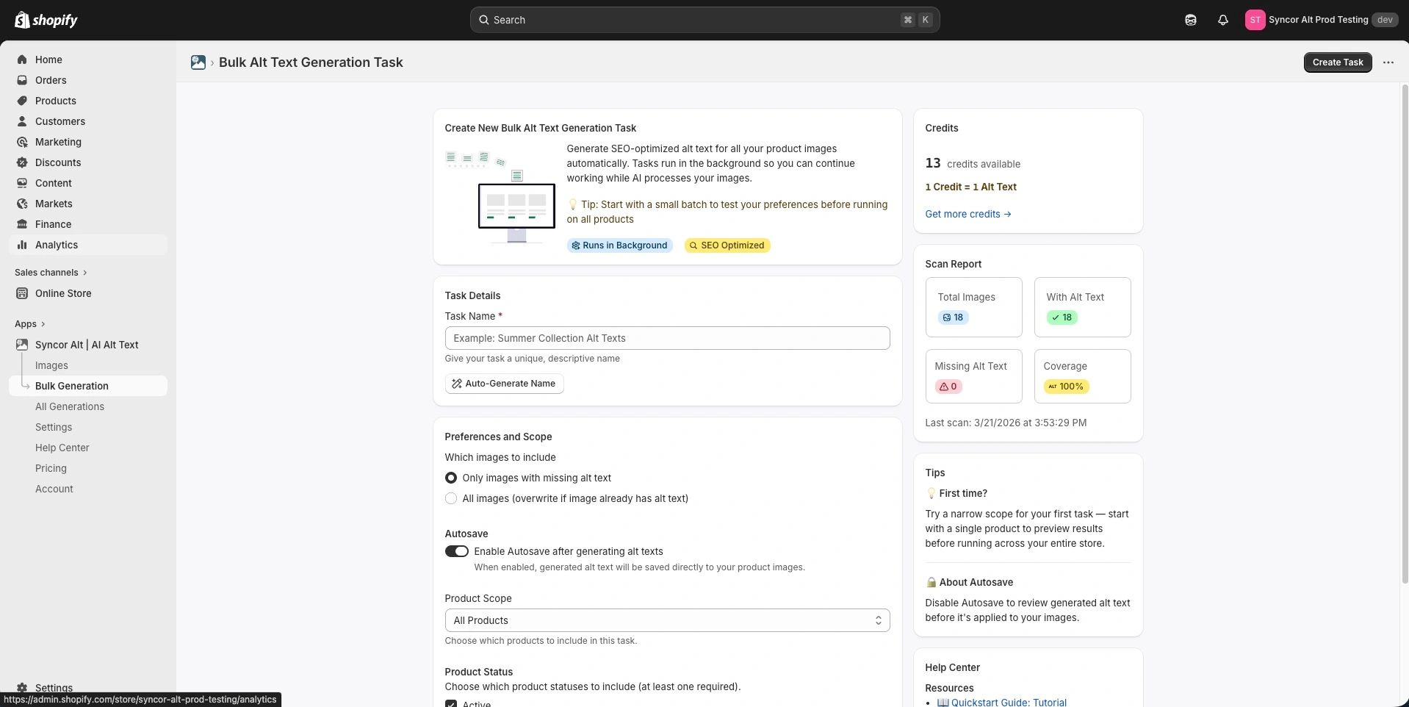Image resolution: width=1409 pixels, height=707 pixels.
Task: Disable Autosave after generating alt texts
Action: coord(456,551)
